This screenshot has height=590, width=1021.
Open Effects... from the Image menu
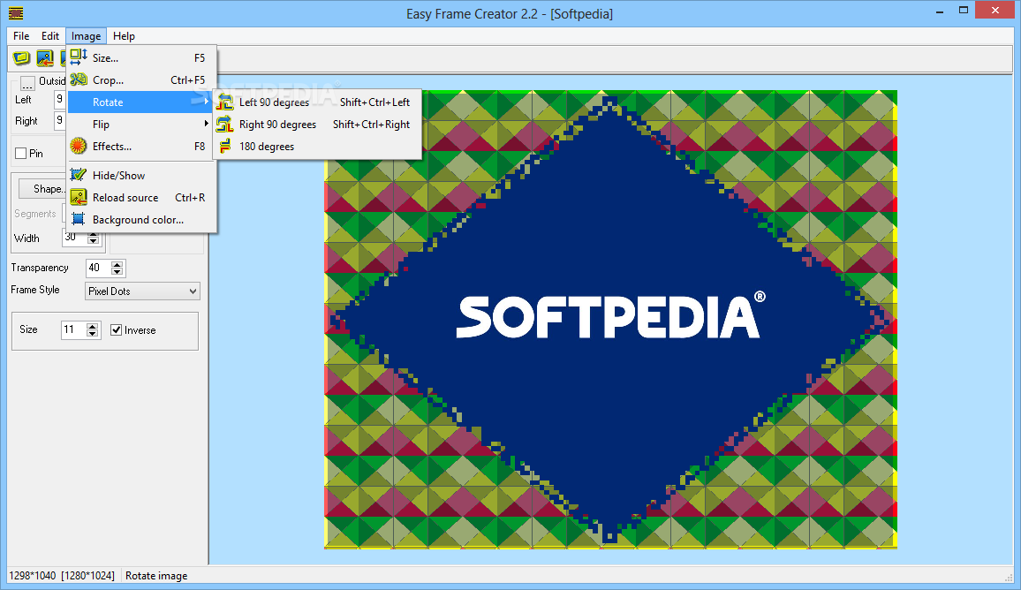point(140,147)
